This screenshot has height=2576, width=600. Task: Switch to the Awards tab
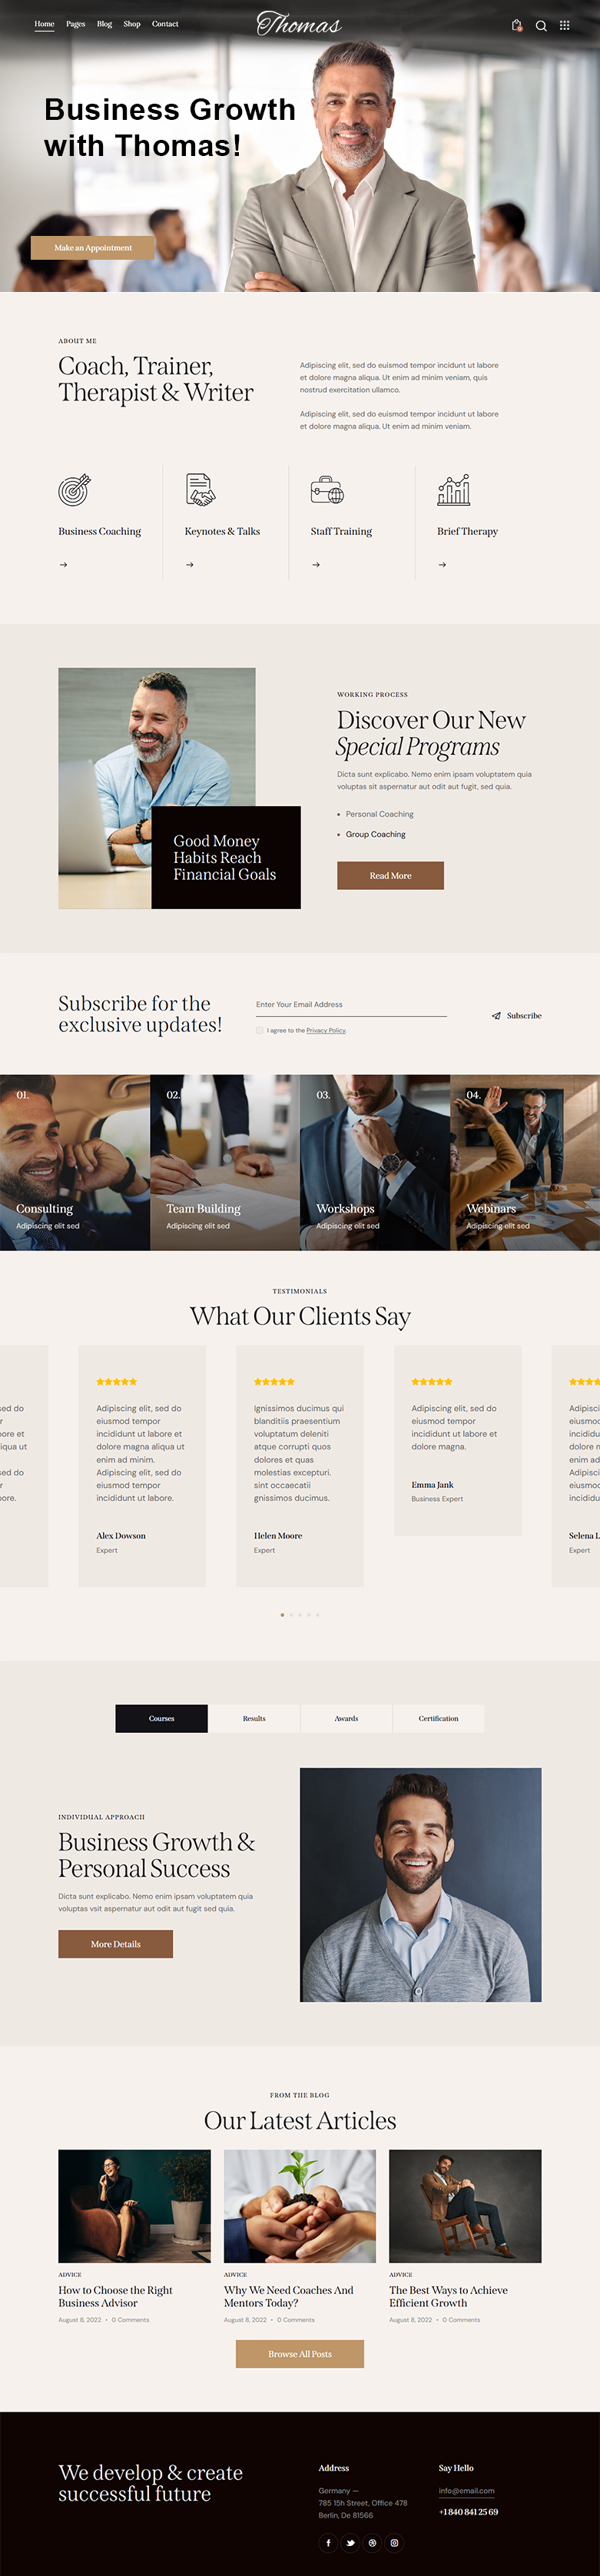click(x=346, y=1718)
